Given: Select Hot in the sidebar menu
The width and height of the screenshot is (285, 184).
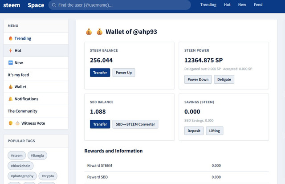Looking at the screenshot, I should (36, 50).
